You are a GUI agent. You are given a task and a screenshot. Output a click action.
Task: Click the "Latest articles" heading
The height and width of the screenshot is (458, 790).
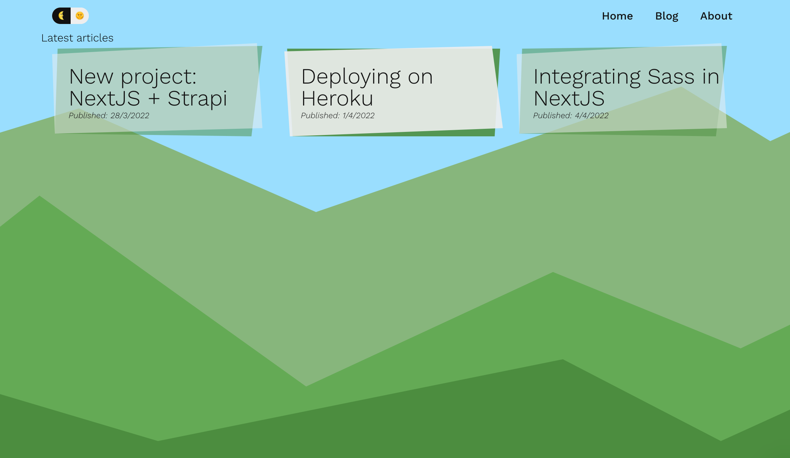pos(77,38)
